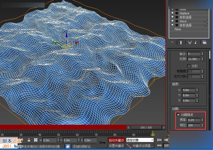Toggle the selection lock padlock icon

coord(29,140)
